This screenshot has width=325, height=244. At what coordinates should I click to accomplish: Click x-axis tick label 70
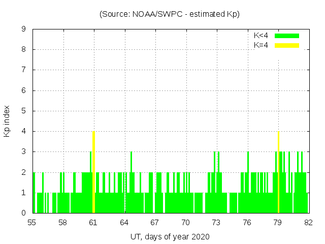click(185, 222)
